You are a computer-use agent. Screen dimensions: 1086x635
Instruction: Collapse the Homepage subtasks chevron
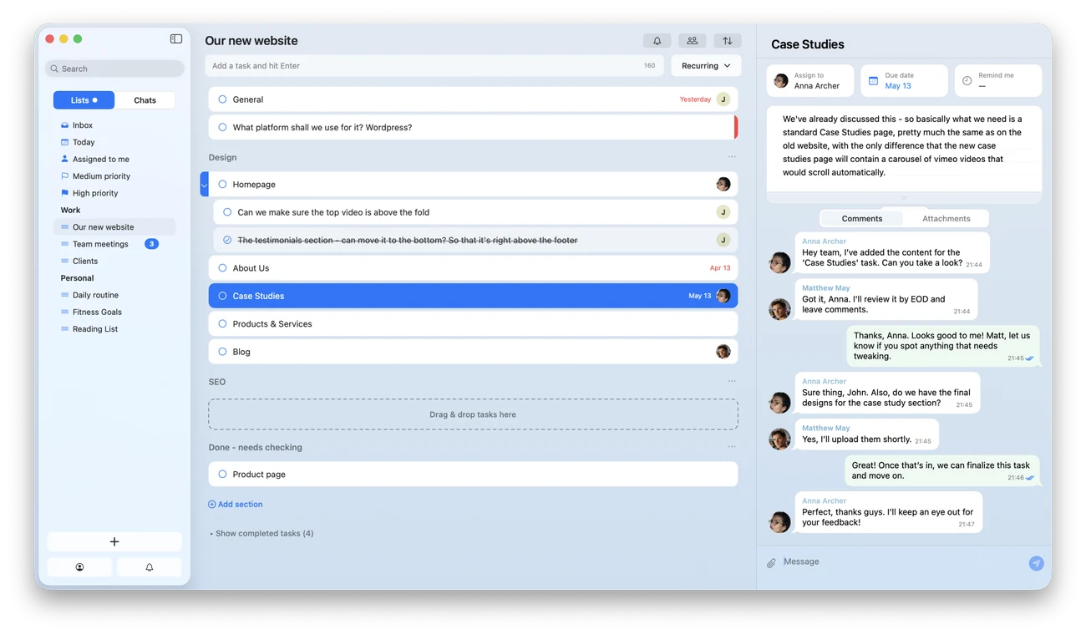[x=205, y=185]
